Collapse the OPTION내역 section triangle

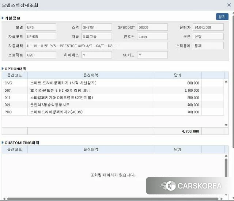3,69
